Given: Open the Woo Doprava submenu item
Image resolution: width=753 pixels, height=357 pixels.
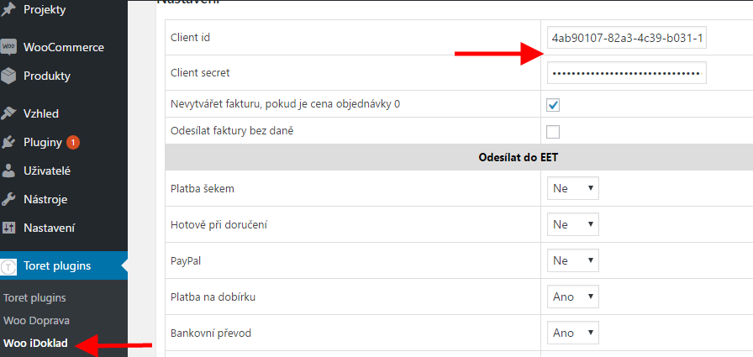Looking at the screenshot, I should (36, 321).
